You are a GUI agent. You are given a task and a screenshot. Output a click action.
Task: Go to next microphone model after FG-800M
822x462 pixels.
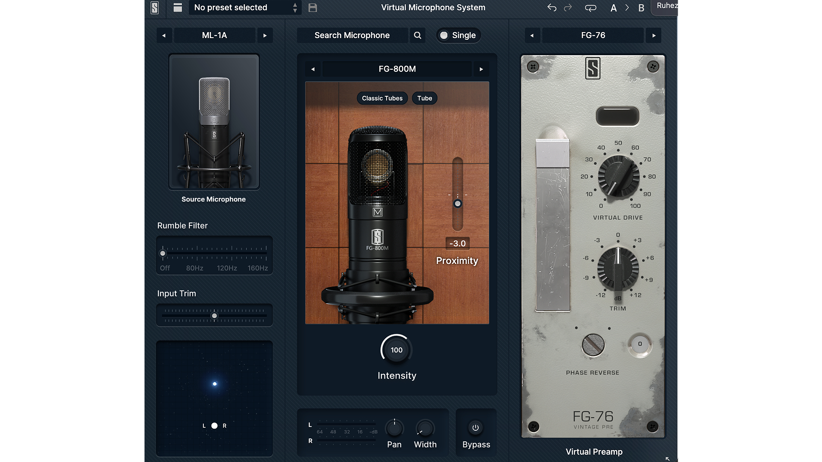point(481,69)
